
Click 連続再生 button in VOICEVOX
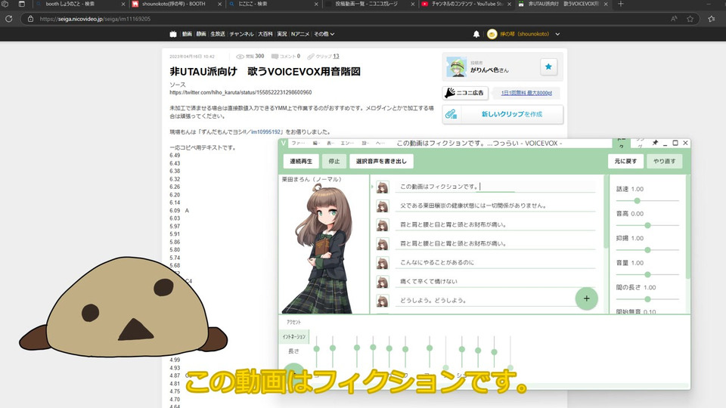(x=301, y=161)
